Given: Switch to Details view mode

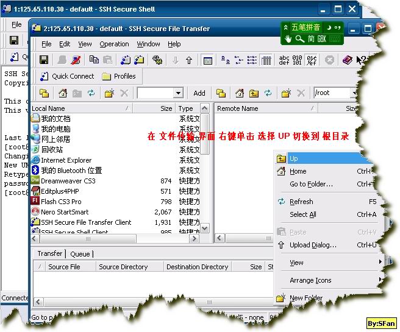Looking at the screenshot, I should 266,60.
